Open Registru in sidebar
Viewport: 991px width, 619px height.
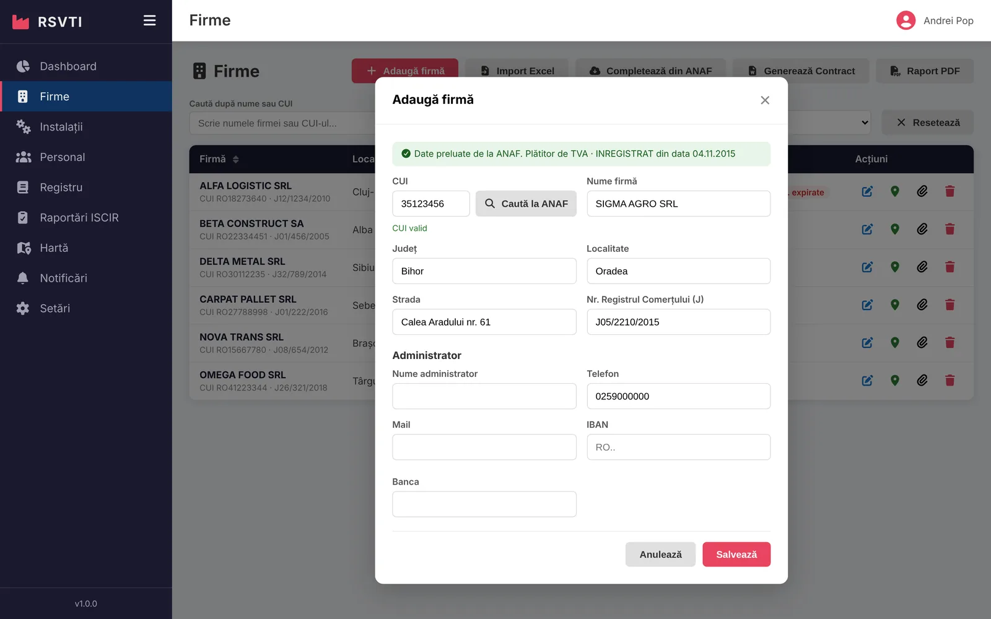86,188
